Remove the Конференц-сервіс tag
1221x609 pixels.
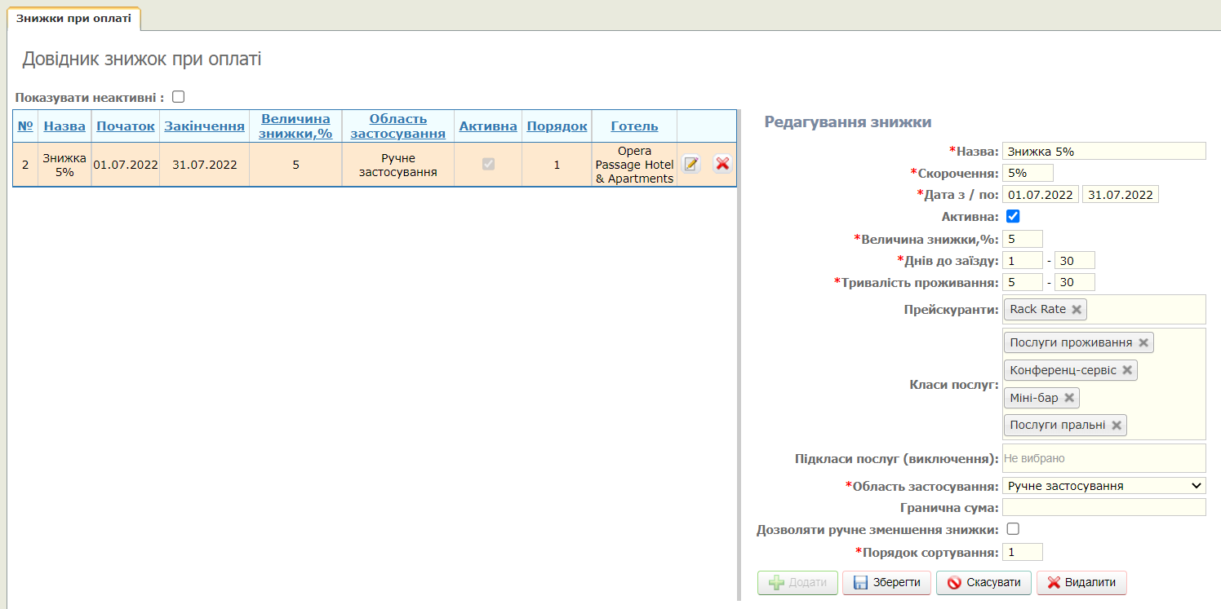pos(1127,370)
